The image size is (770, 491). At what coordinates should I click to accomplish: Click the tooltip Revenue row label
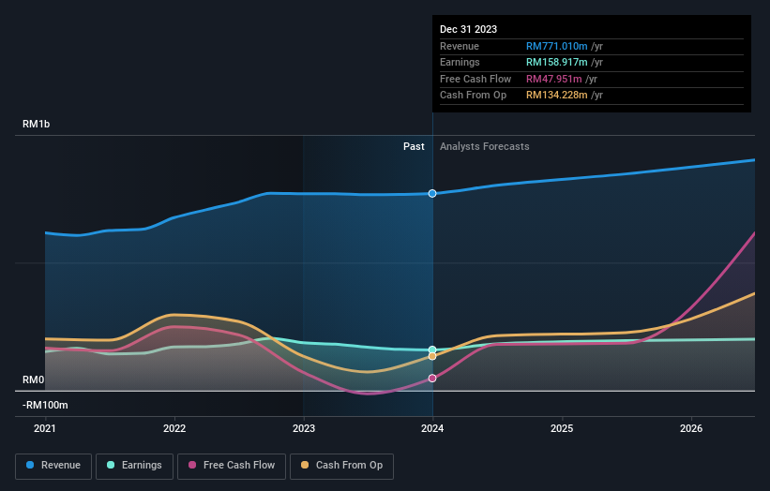point(460,46)
